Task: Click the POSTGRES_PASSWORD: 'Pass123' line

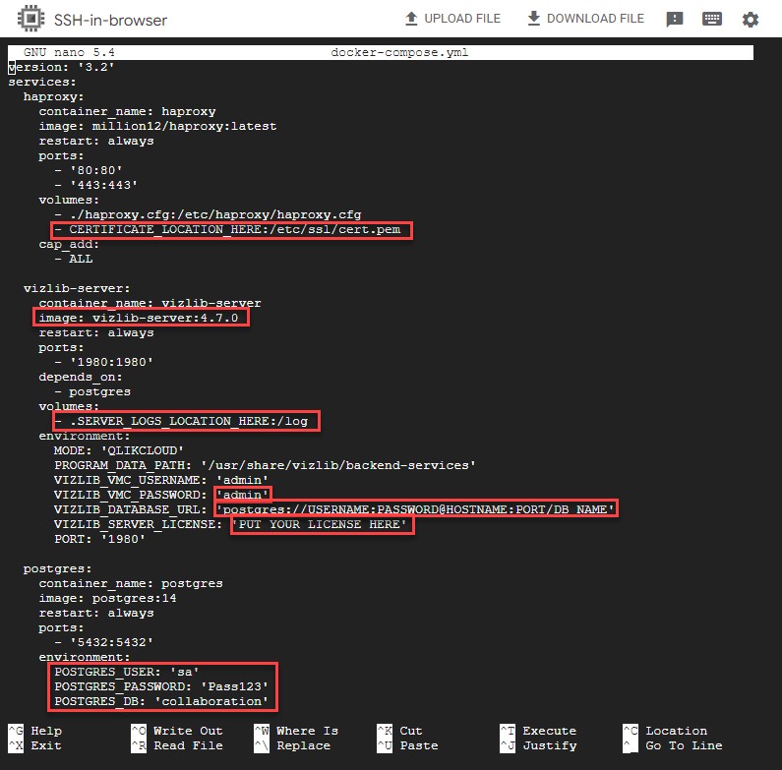Action: [161, 686]
